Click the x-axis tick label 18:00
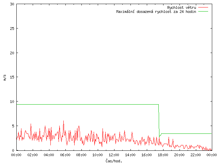This screenshot has width=218, height=163. pos(163,155)
